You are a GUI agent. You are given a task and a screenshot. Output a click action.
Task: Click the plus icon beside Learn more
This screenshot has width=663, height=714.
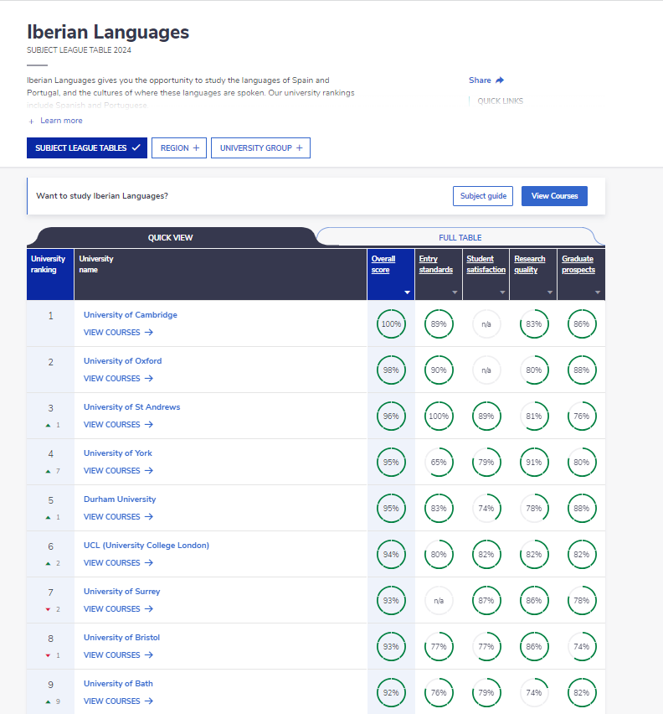tap(31, 122)
